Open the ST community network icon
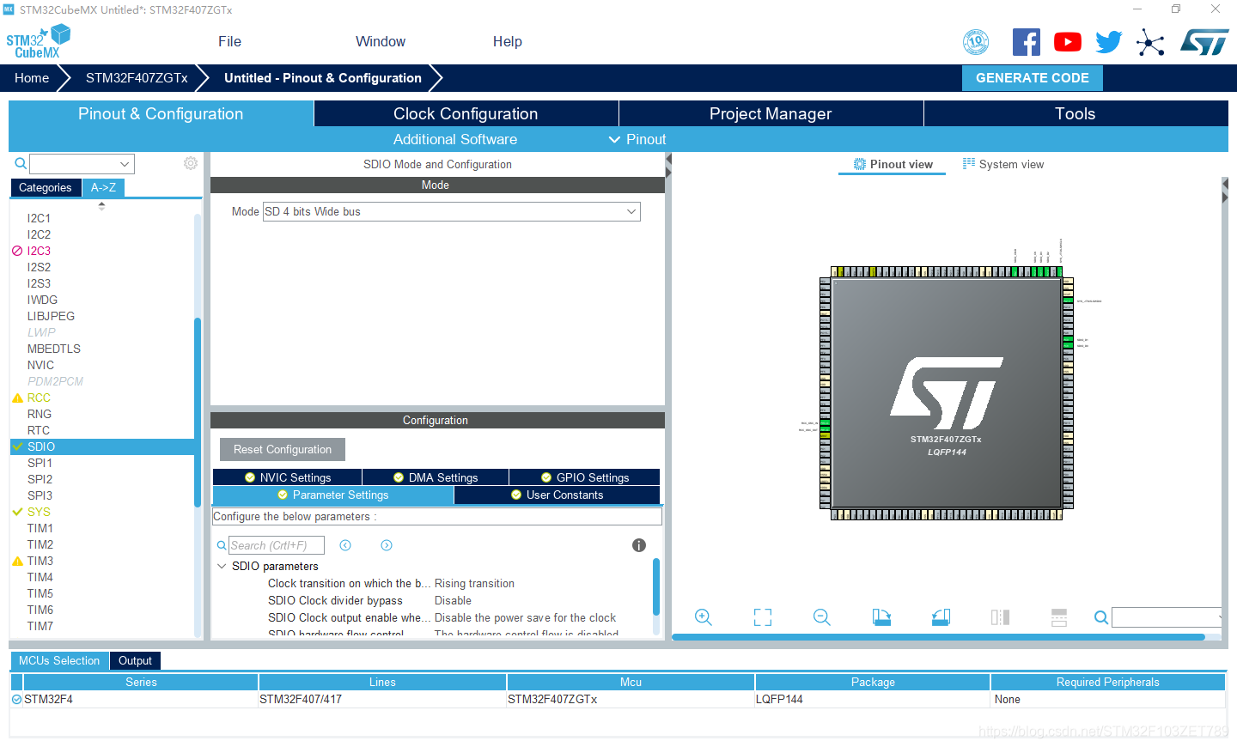Image resolution: width=1237 pixels, height=747 pixels. pos(1150,42)
